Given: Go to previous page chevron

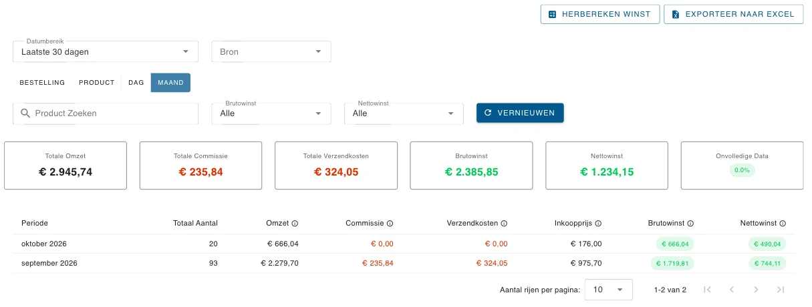Looking at the screenshot, I should point(732,290).
